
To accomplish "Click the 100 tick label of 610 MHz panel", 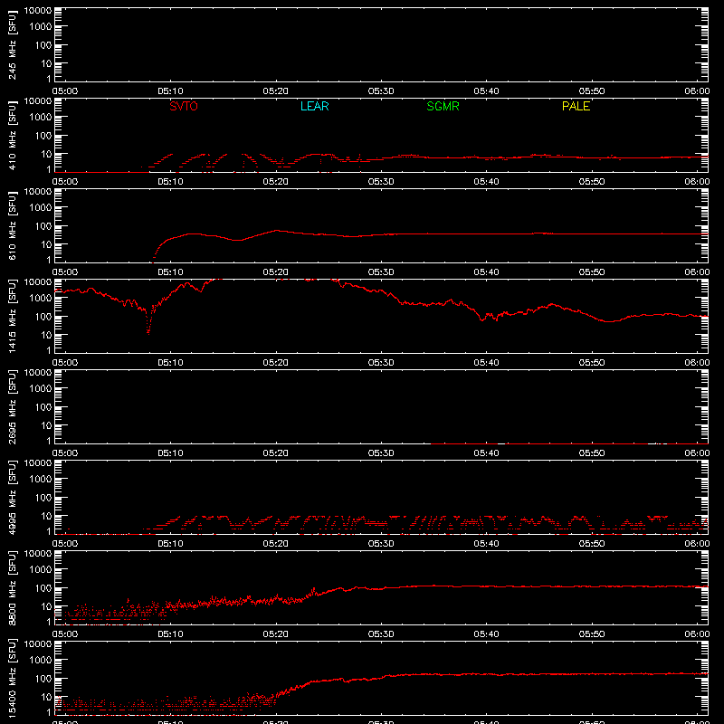I will click(43, 225).
